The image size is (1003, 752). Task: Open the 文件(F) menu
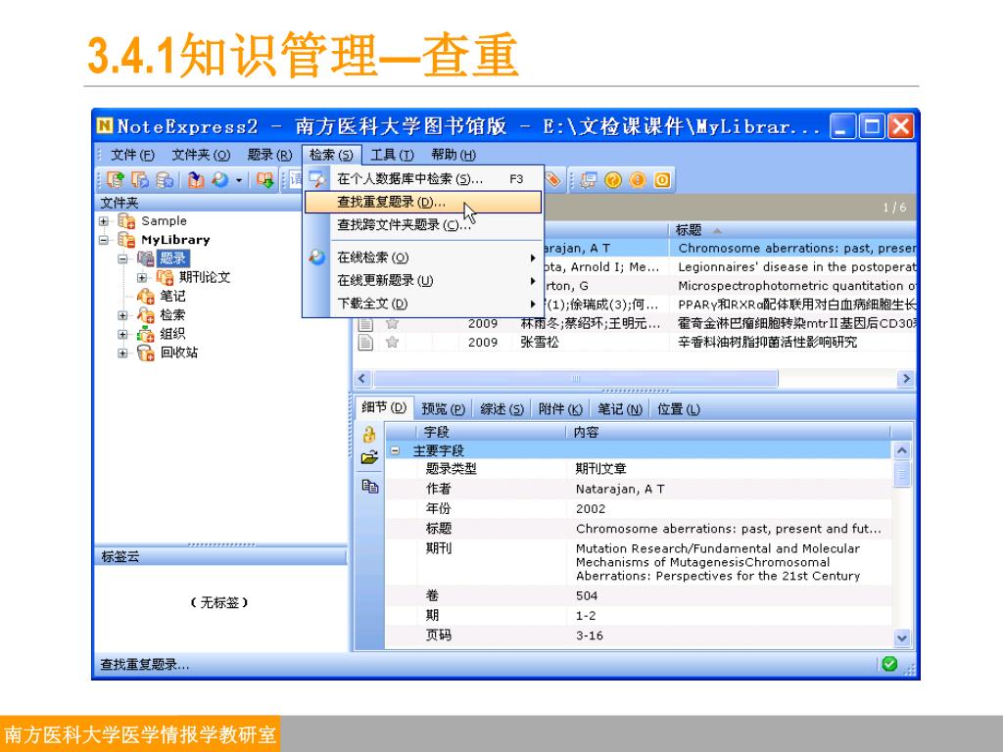point(132,155)
